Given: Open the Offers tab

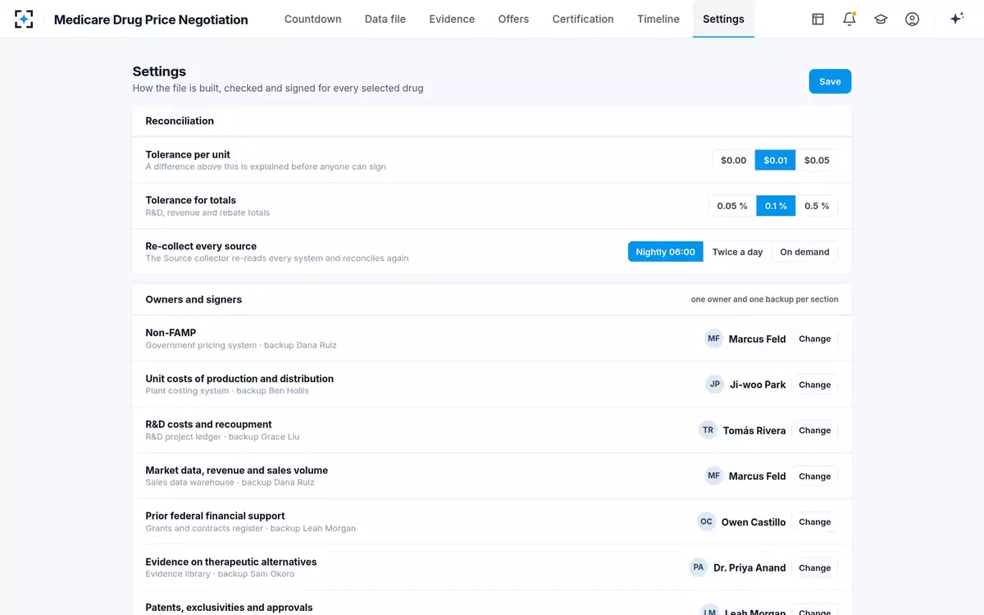Looking at the screenshot, I should [513, 19].
